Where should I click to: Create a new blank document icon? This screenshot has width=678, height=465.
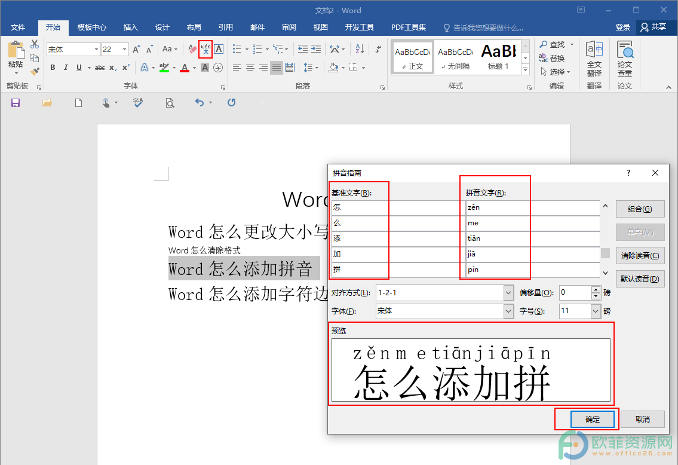tap(78, 103)
